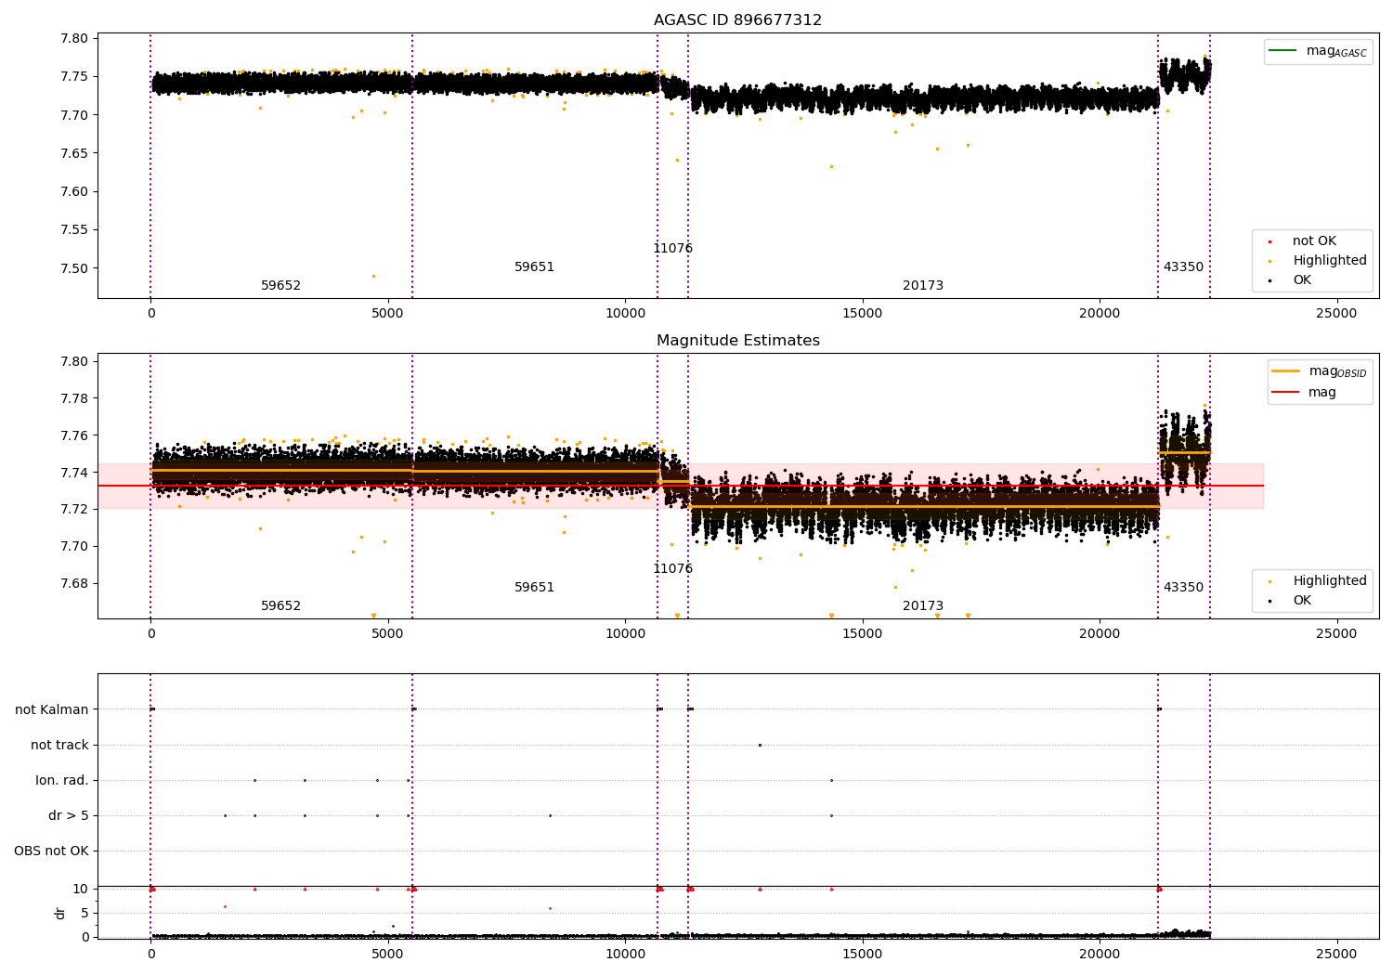The height and width of the screenshot is (975, 1393).
Task: Select the 'OBS not OK' axis label
Action: [51, 851]
